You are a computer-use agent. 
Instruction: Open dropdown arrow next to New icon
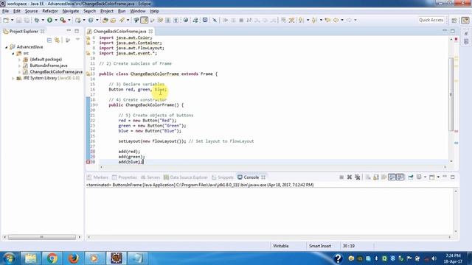pos(12,20)
